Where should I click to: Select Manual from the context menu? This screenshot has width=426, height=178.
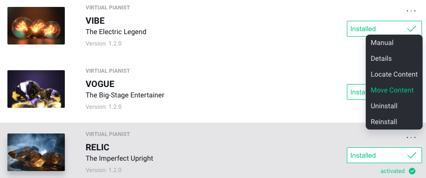(382, 43)
